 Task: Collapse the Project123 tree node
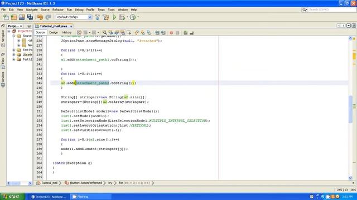9,31
